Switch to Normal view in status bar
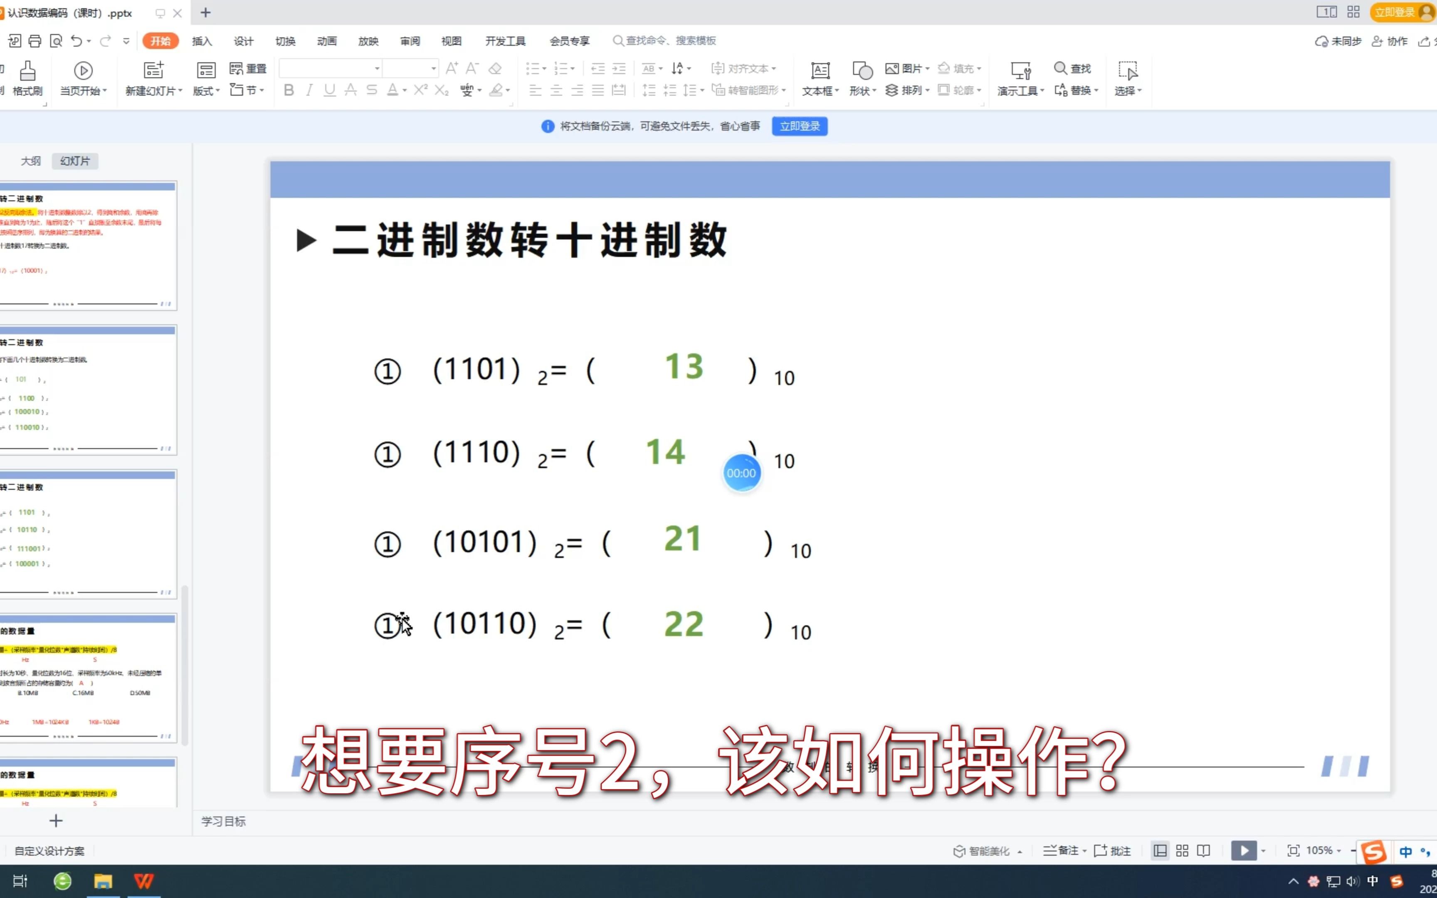Image resolution: width=1437 pixels, height=898 pixels. [x=1160, y=851]
